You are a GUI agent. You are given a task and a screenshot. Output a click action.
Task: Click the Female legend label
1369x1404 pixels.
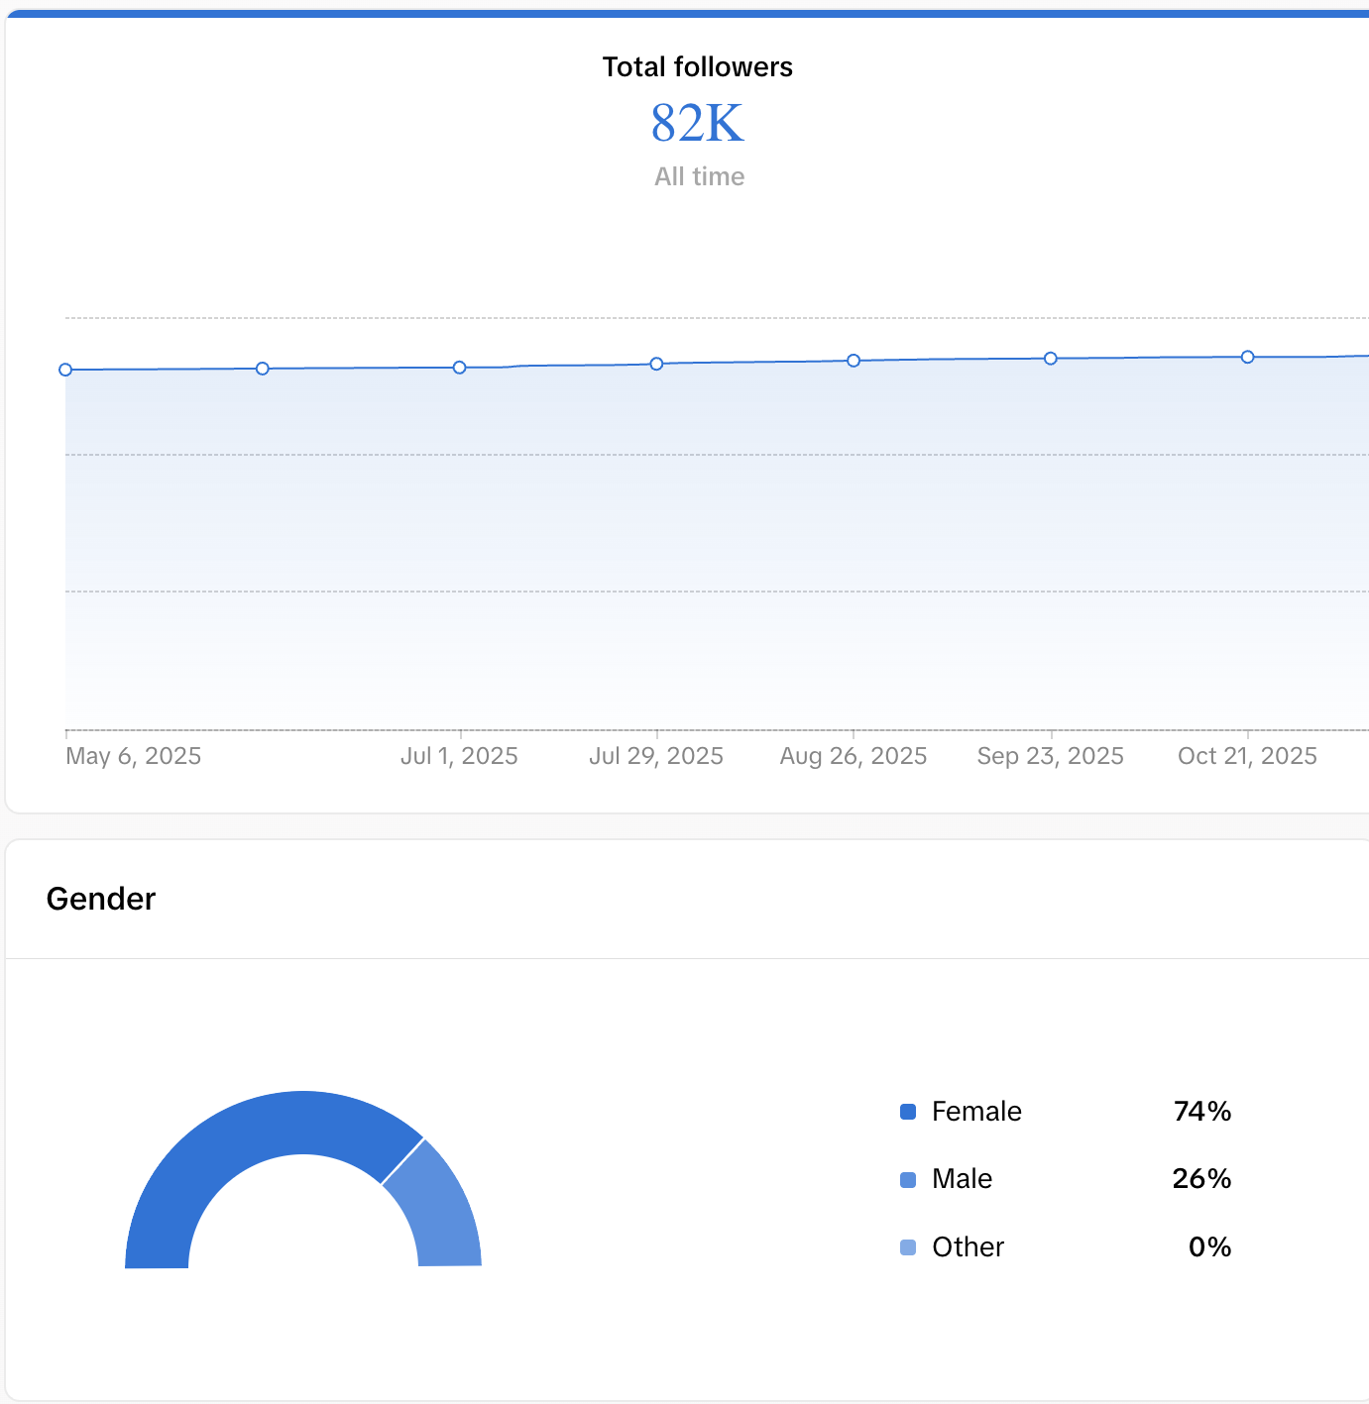(x=976, y=1112)
